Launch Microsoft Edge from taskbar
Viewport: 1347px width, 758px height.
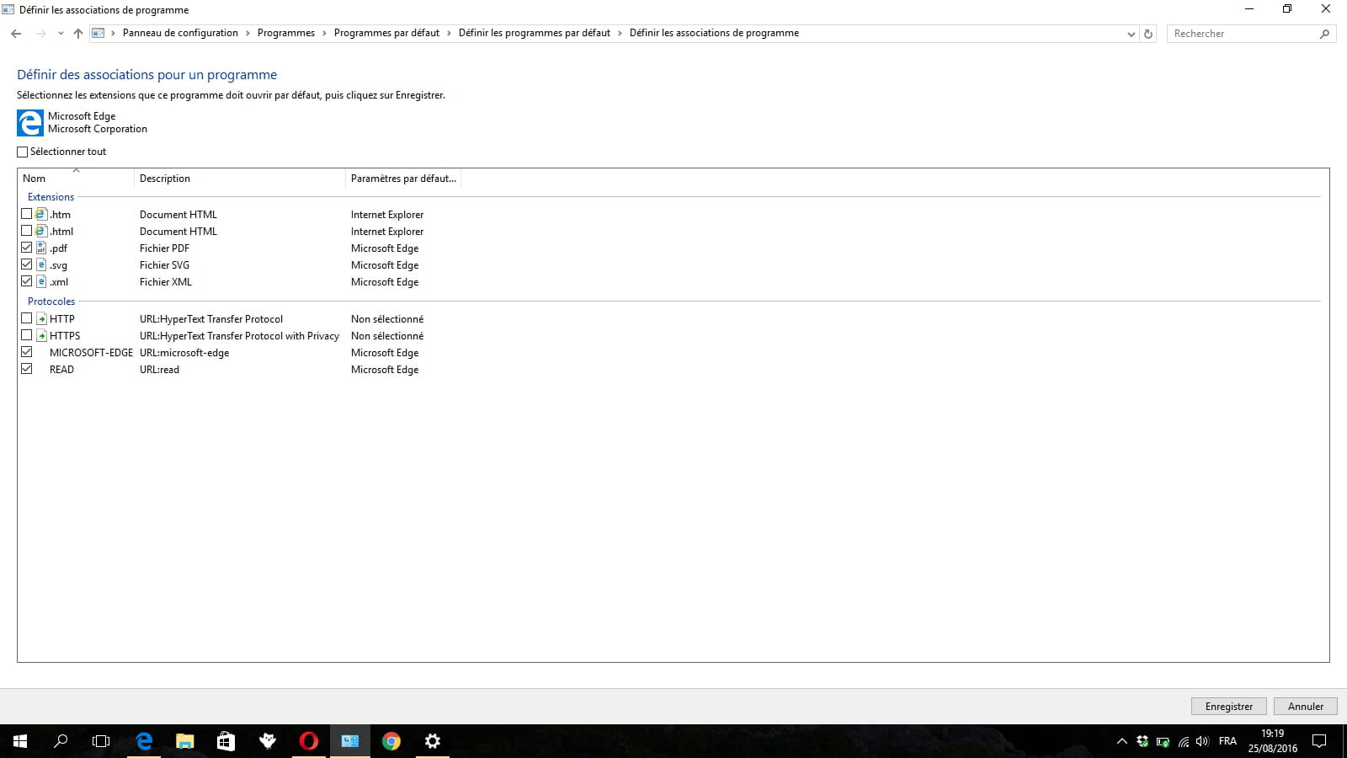tap(144, 741)
